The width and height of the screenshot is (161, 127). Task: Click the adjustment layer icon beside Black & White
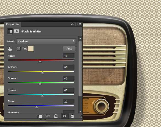(10, 31)
